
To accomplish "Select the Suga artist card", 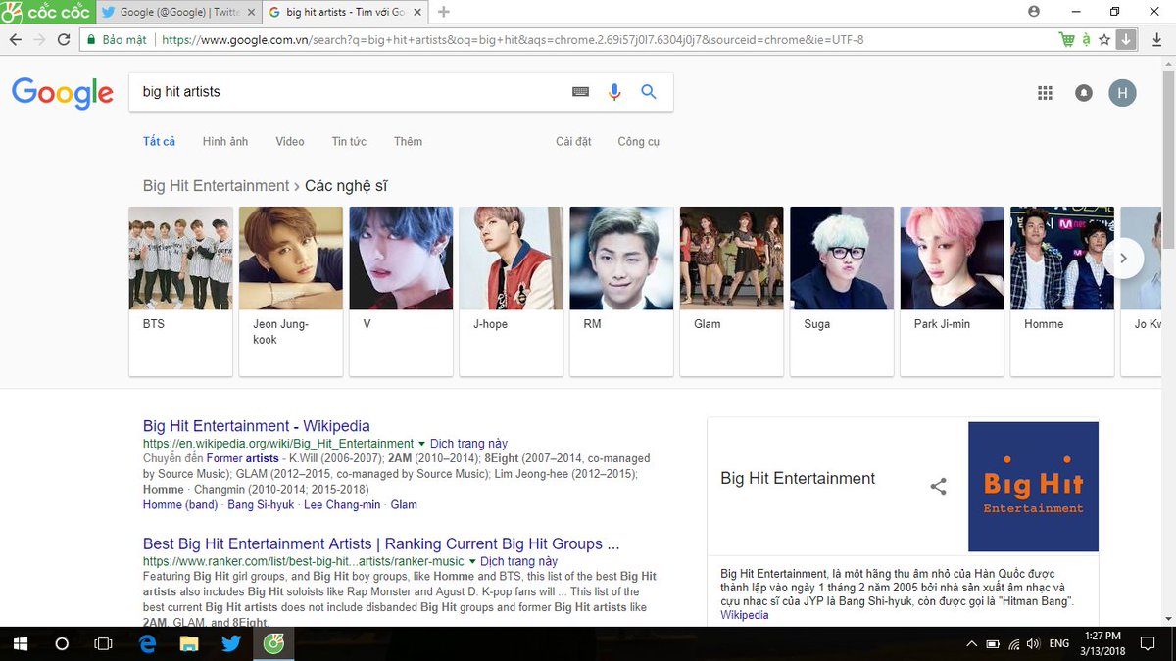I will pos(842,291).
